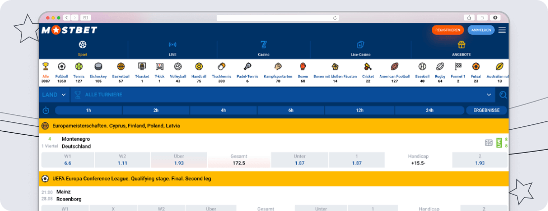Image resolution: width=548 pixels, height=211 pixels.
Task: Show browser downloads
Action: (x=495, y=17)
